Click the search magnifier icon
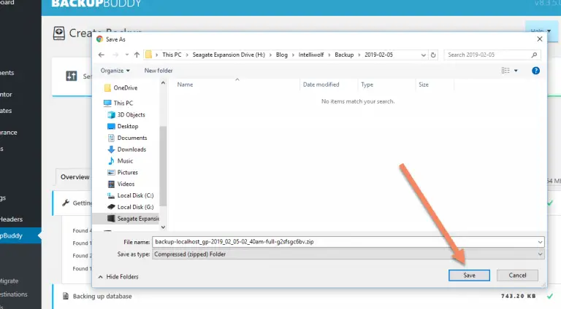561x309 pixels. tap(534, 55)
